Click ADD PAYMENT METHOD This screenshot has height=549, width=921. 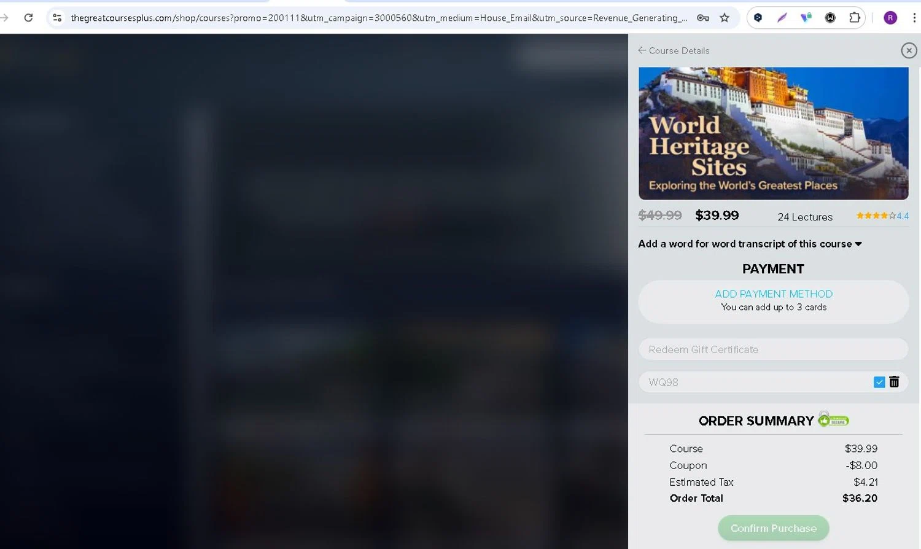[x=774, y=294]
